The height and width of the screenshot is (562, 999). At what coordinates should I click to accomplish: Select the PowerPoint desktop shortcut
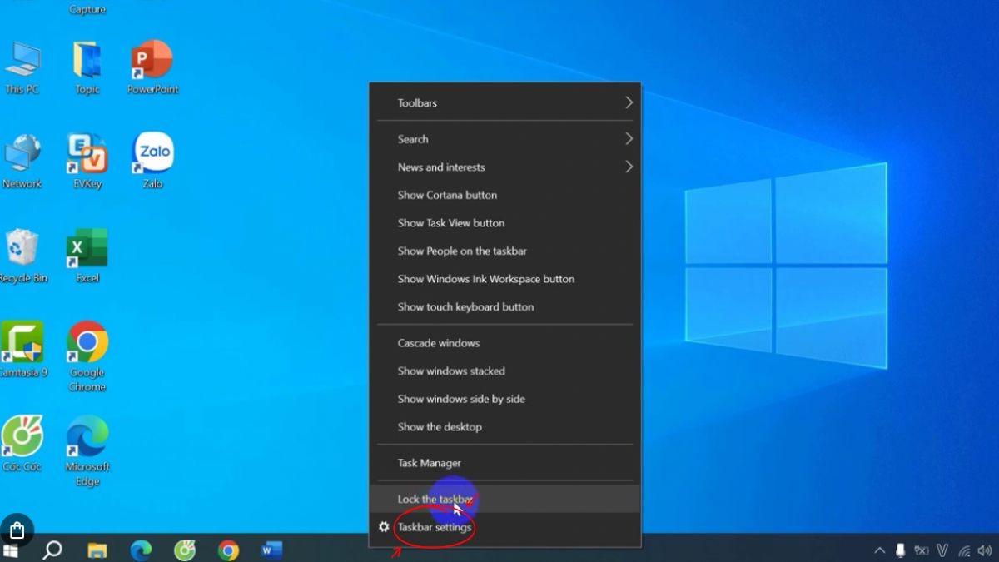coord(152,67)
